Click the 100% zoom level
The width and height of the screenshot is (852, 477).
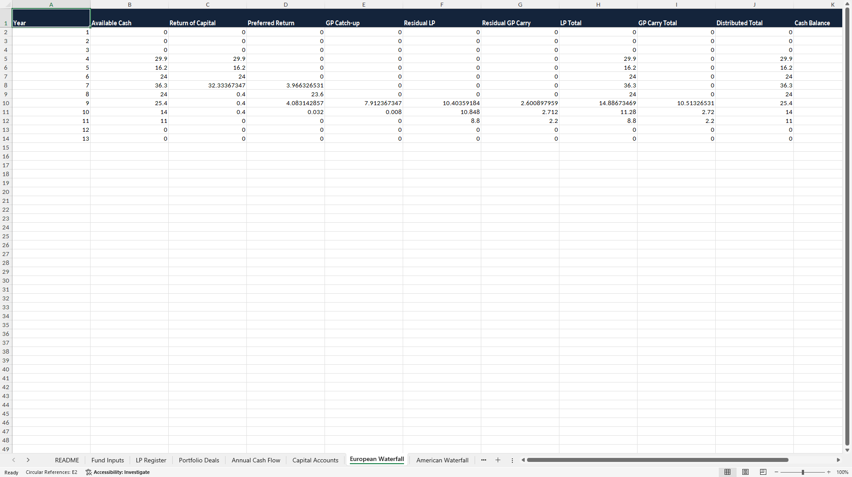[842, 472]
